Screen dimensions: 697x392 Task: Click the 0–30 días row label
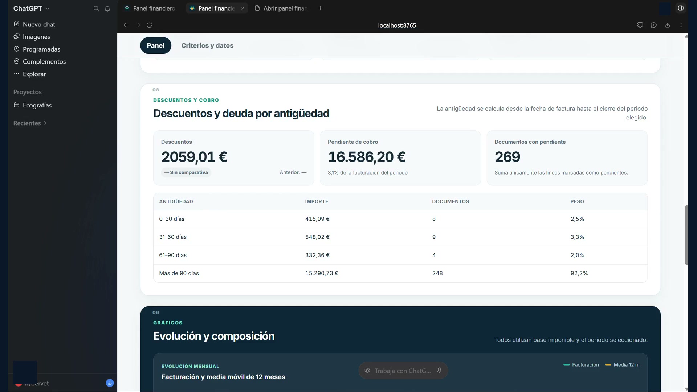(172, 219)
